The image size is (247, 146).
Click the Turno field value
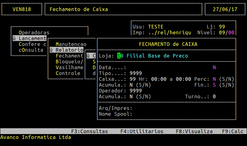pyautogui.click(x=214, y=96)
